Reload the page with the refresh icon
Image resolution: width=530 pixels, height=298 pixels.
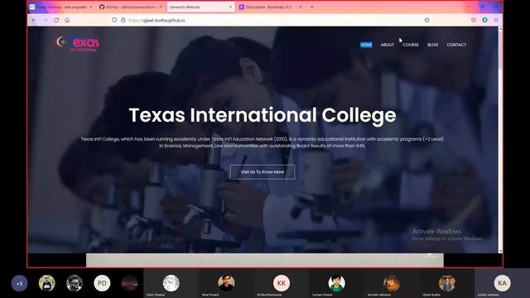click(x=56, y=20)
